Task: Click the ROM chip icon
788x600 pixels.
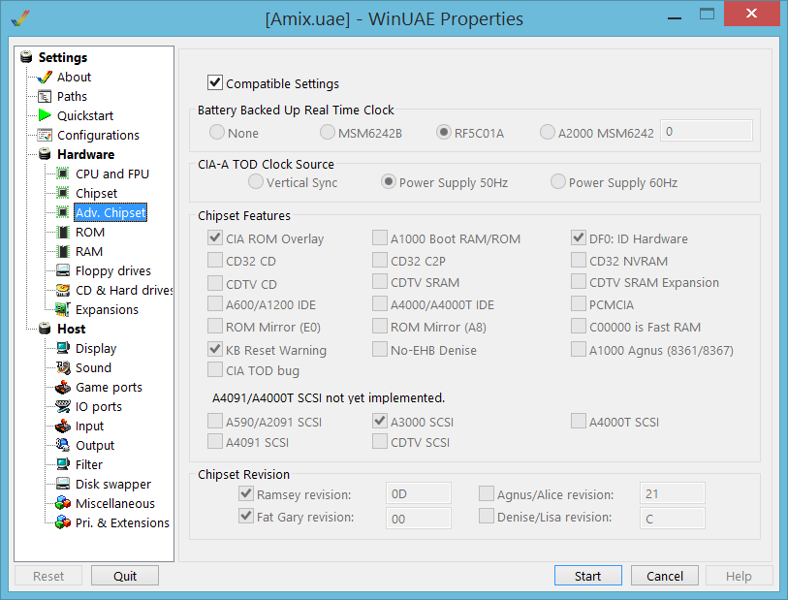Action: 63,233
